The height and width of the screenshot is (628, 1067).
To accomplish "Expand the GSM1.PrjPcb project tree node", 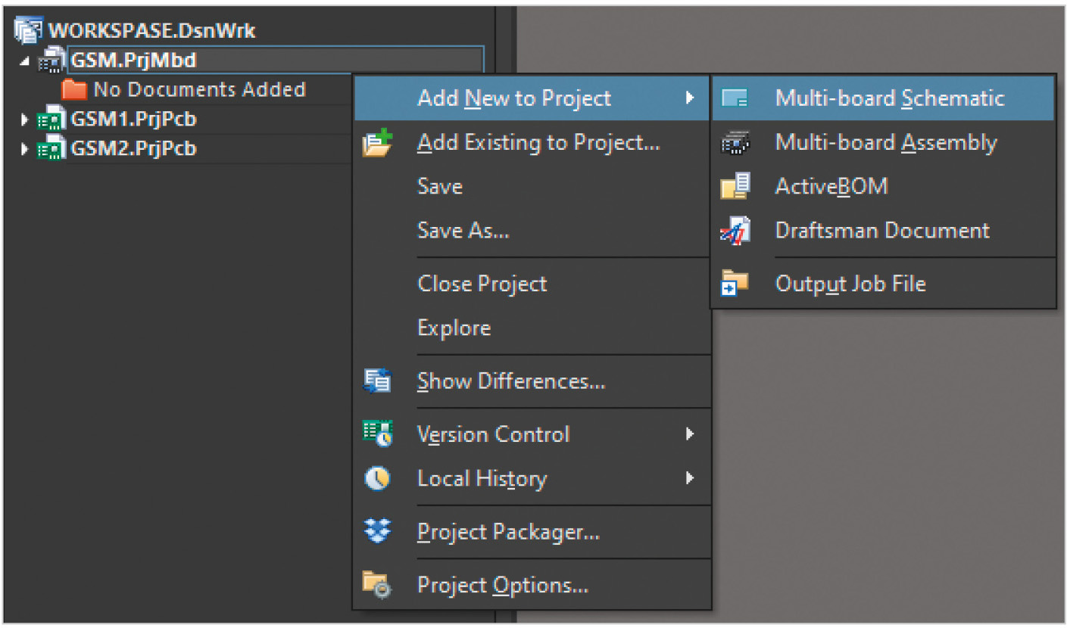I will click(x=24, y=120).
